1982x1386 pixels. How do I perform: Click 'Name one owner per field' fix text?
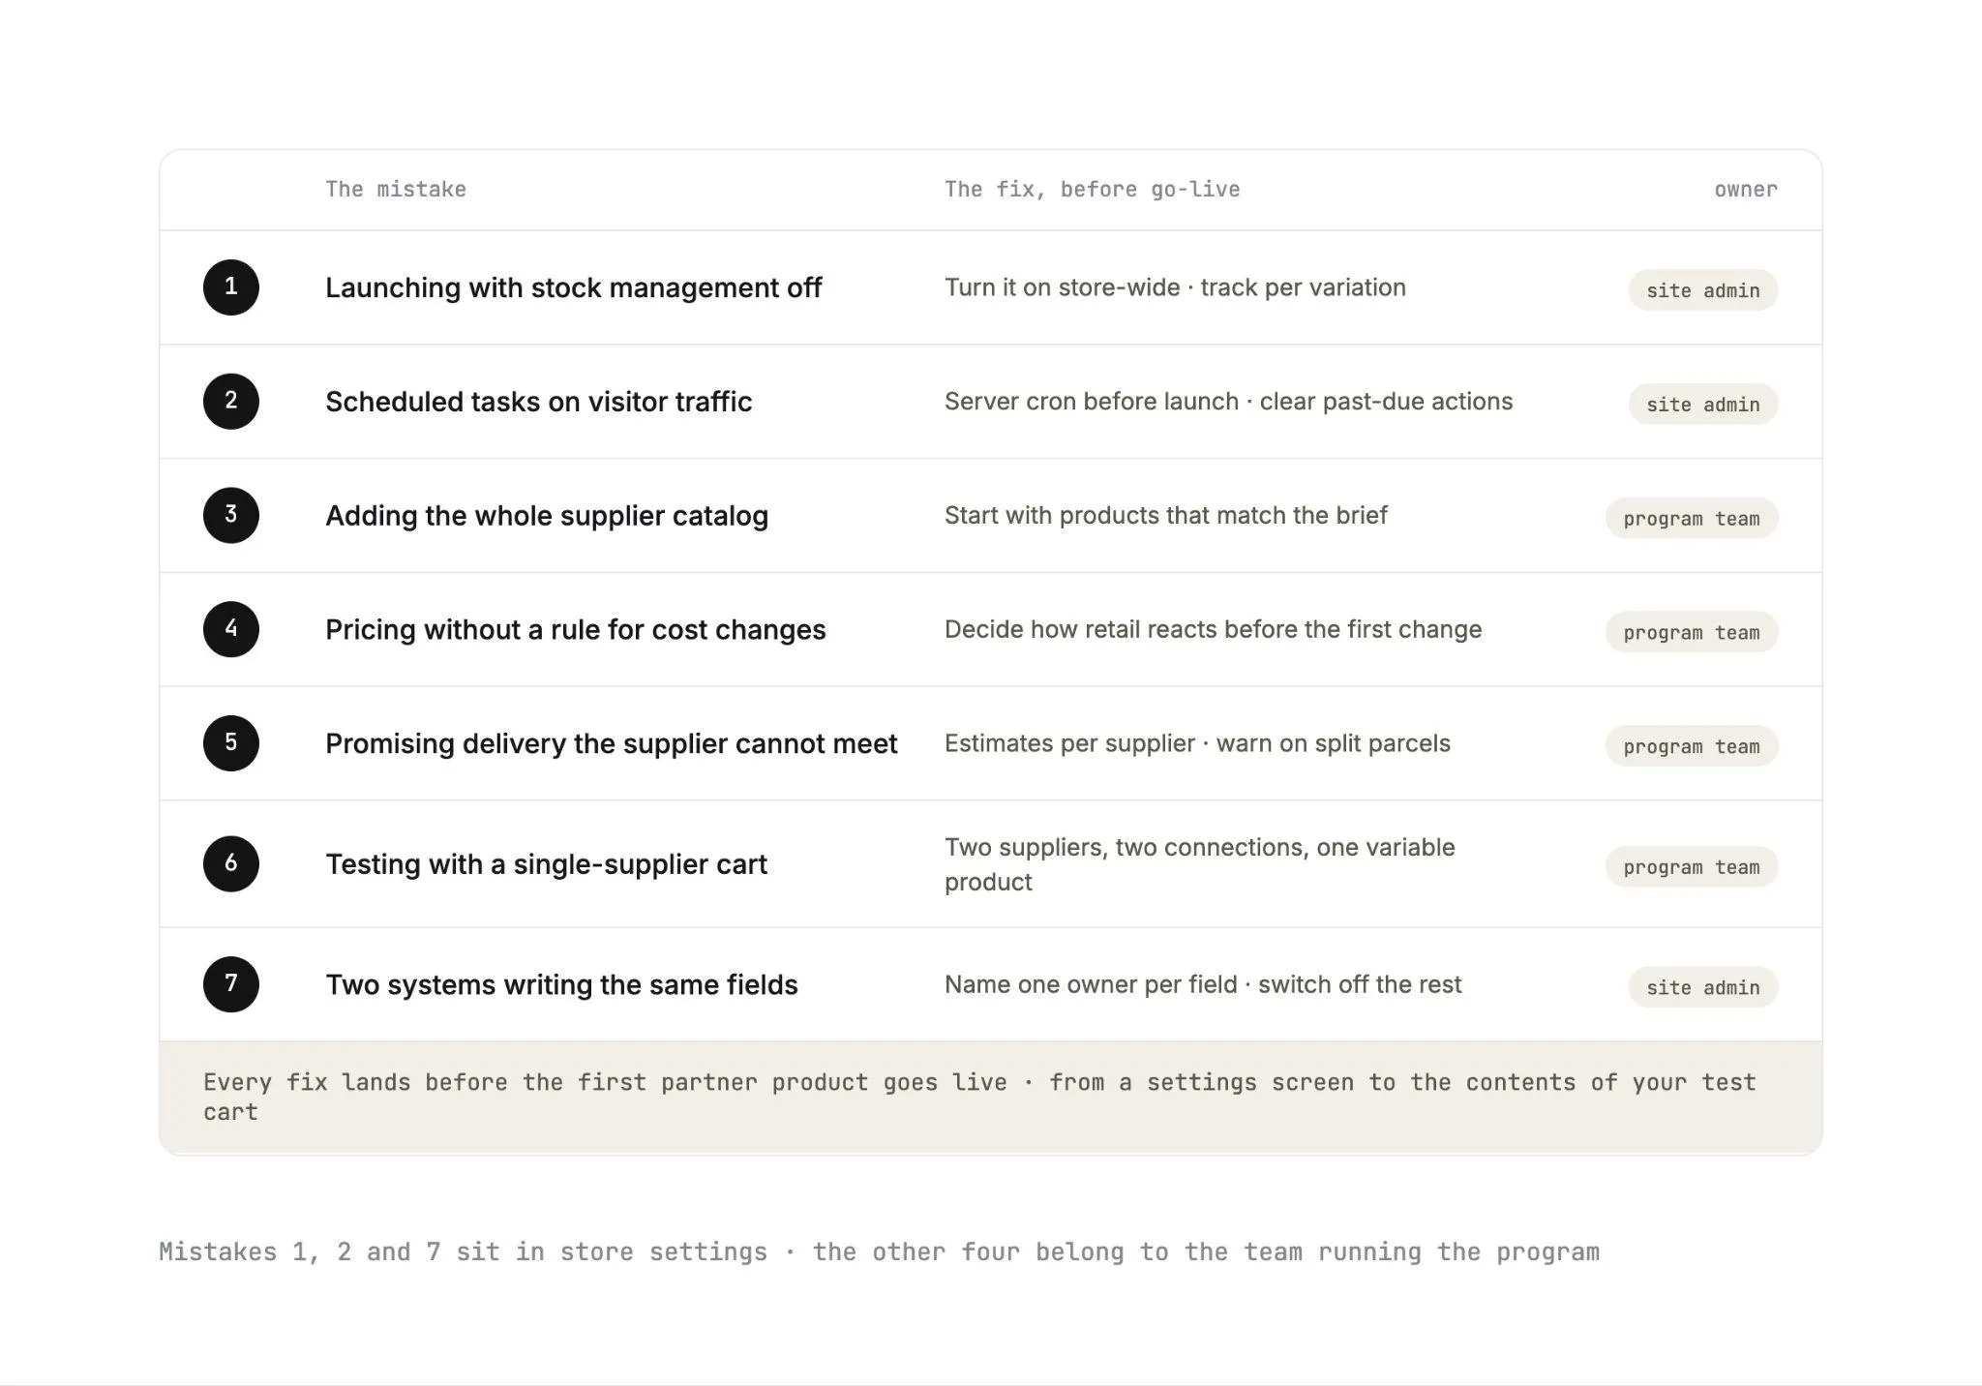1203,984
